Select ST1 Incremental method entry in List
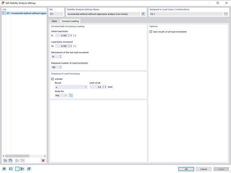Screen dimensions: 231x173 24,13
